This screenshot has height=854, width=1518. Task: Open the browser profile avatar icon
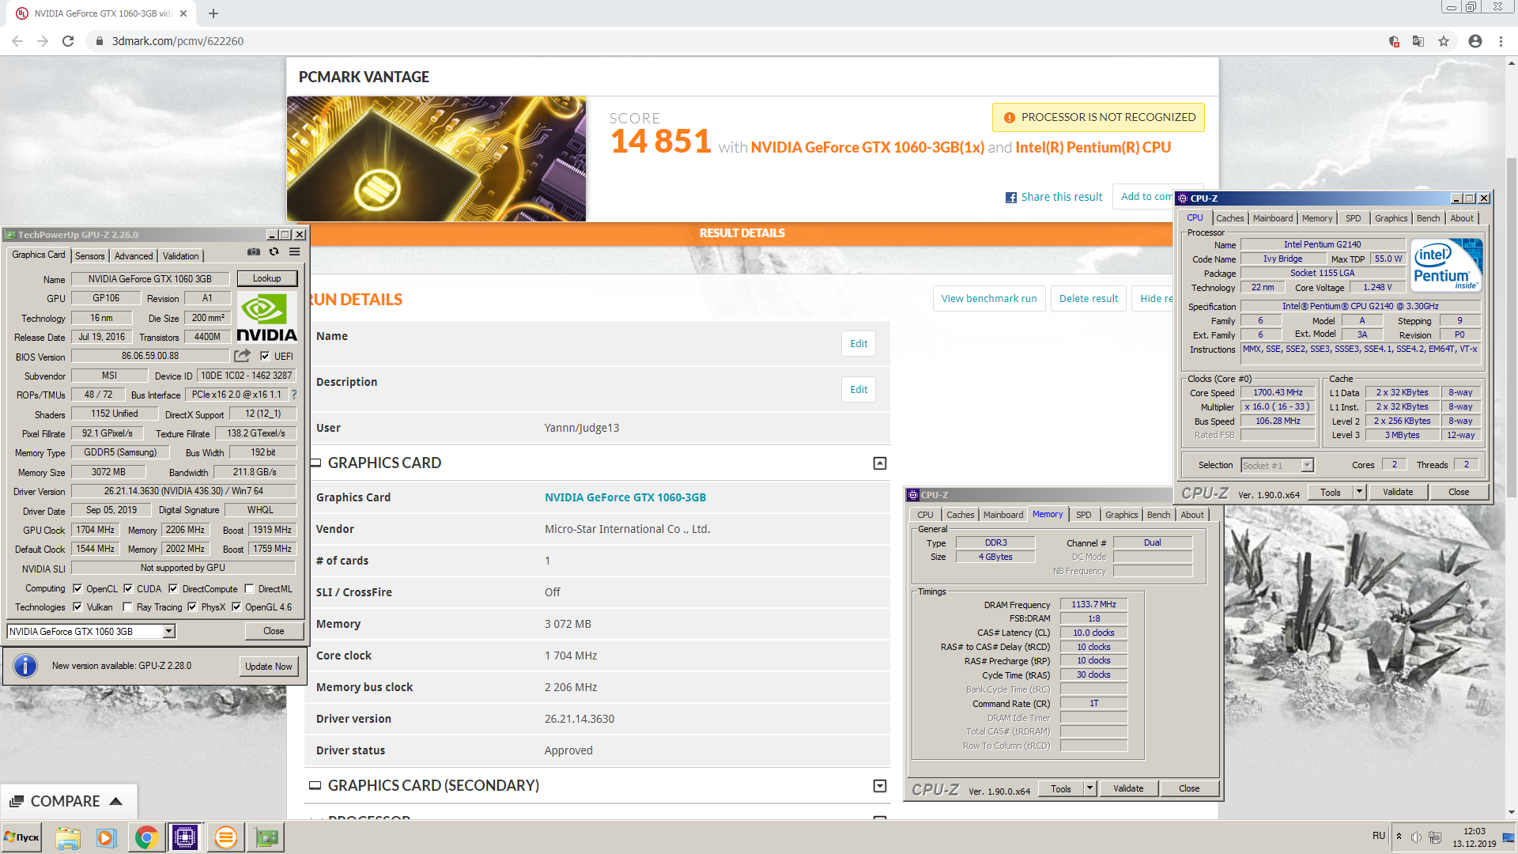point(1475,41)
